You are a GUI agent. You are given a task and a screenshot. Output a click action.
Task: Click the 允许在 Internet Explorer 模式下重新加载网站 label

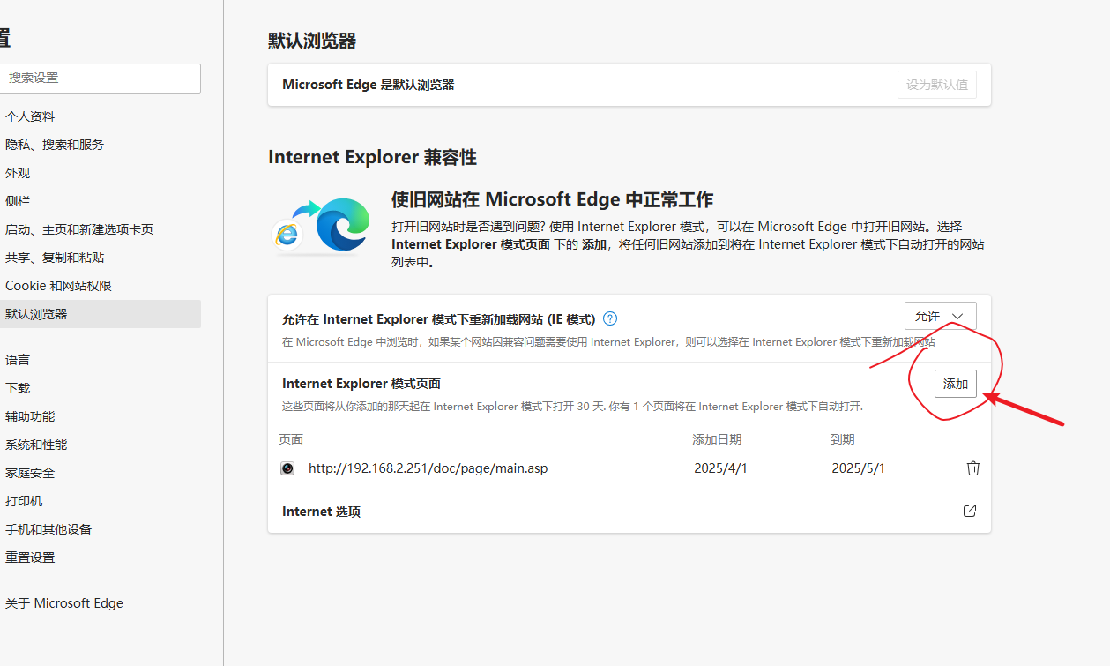coord(439,318)
